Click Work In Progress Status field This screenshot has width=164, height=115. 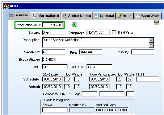click(55, 110)
